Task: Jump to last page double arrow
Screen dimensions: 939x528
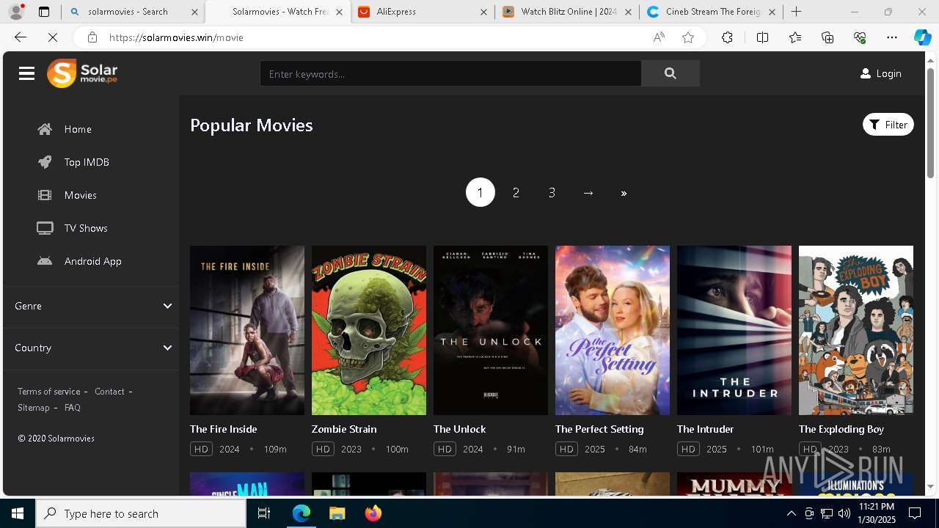Action: click(x=624, y=193)
